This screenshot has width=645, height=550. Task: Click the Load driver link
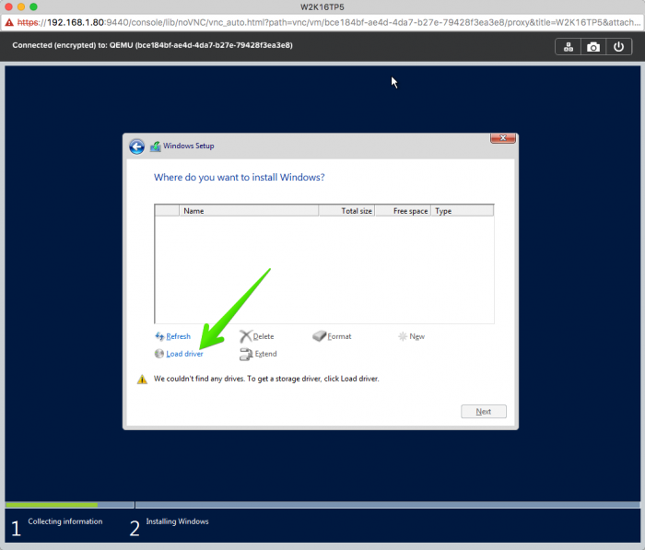click(x=184, y=354)
